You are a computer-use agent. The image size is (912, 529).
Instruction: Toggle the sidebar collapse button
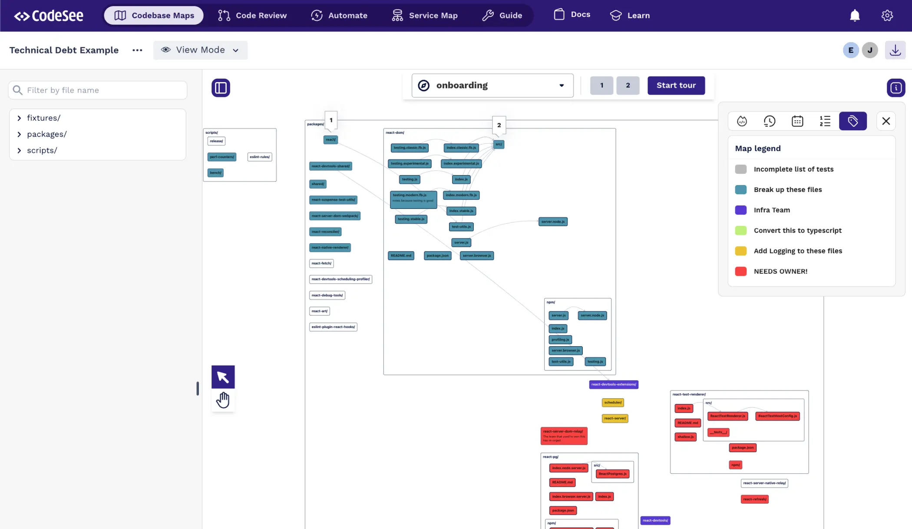coord(220,88)
